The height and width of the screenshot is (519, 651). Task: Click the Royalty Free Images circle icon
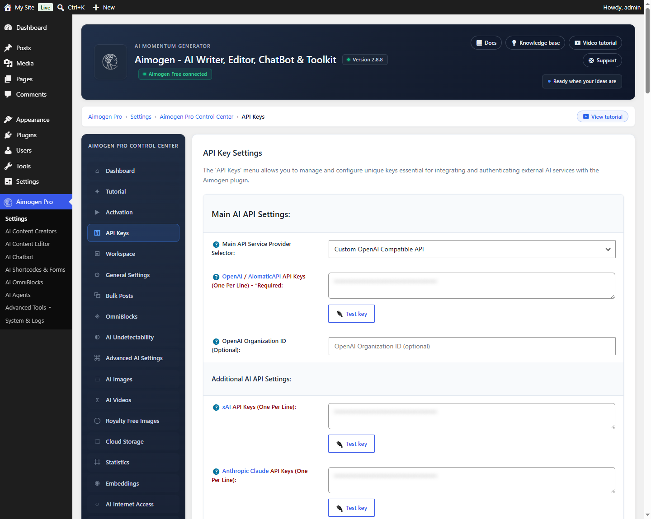97,421
